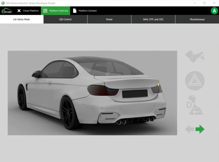This screenshot has width=219, height=162.
Task: Click the Close Platform button
Action: [x=28, y=11]
